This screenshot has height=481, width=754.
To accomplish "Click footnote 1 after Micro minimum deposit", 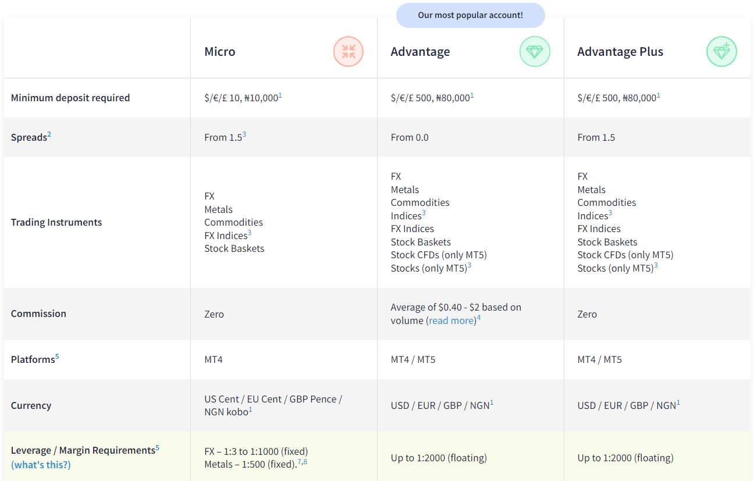I will click(x=280, y=95).
